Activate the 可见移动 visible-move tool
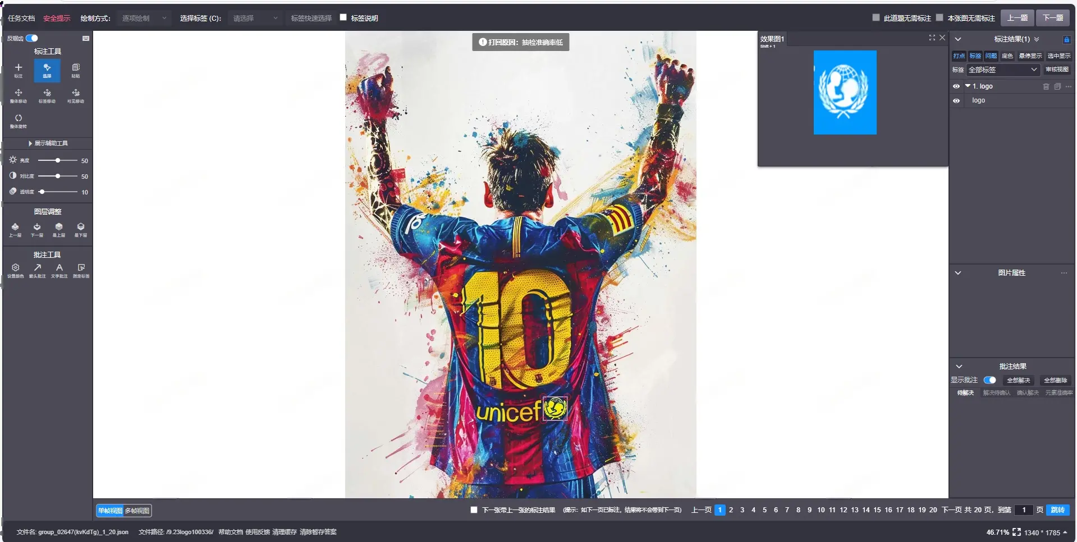This screenshot has width=1077, height=542. coord(76,96)
